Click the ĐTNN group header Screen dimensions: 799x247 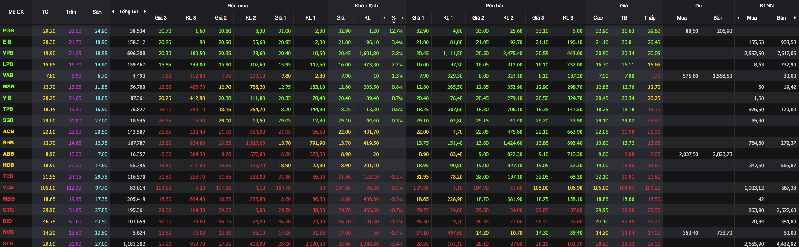[x=767, y=6]
